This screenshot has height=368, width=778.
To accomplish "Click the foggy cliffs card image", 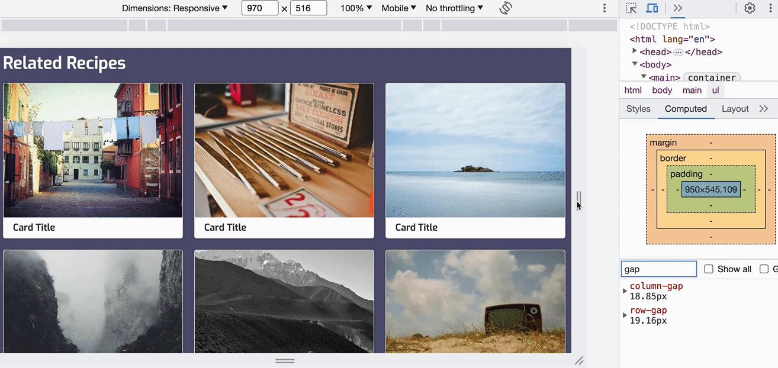I will coord(93,301).
